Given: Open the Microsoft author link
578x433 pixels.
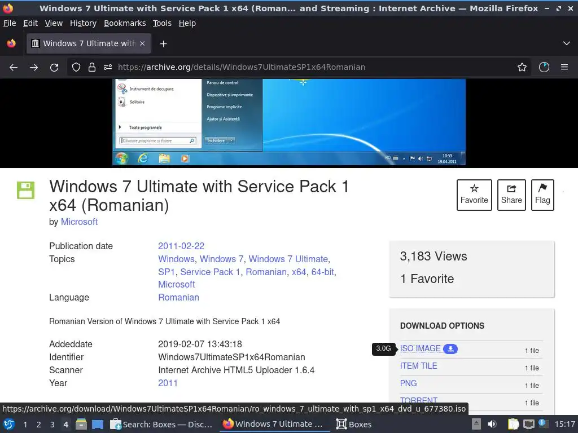Looking at the screenshot, I should coord(79,222).
